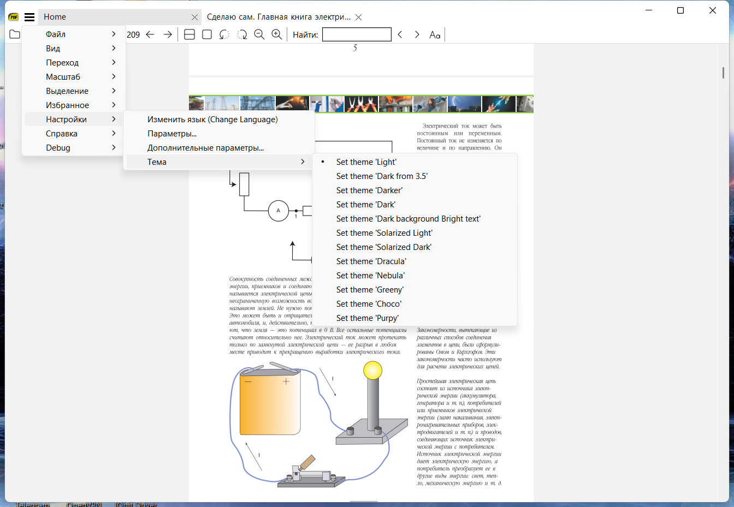Click the hamburger menu icon
734x507 pixels.
tap(29, 17)
